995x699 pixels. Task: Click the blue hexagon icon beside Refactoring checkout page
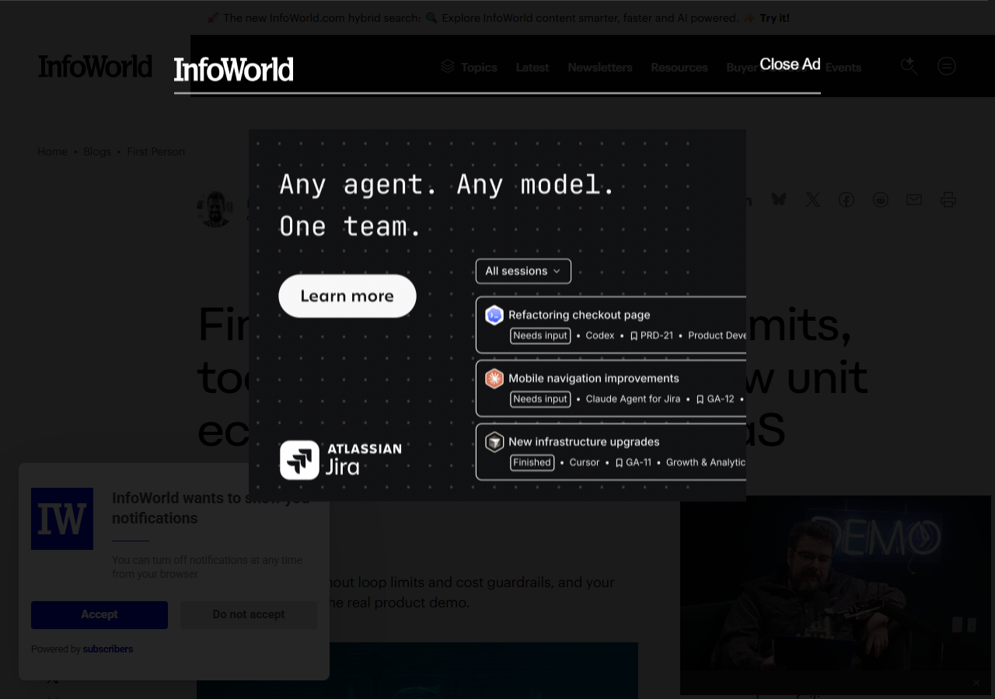[x=494, y=315]
